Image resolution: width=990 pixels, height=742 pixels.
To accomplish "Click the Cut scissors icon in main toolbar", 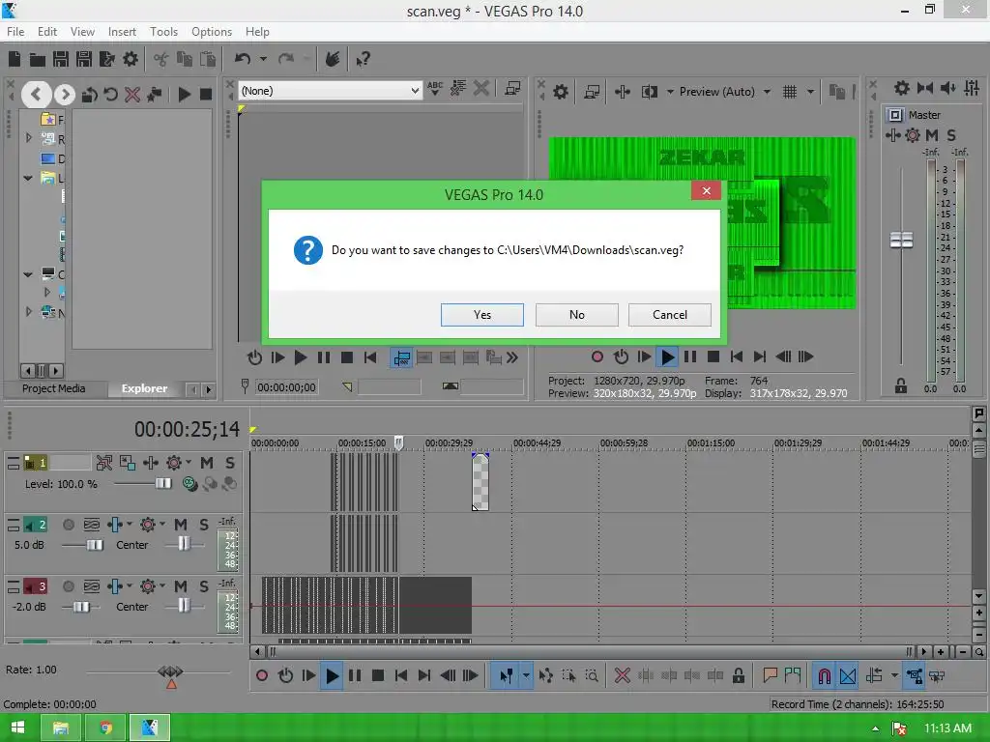I will (161, 59).
